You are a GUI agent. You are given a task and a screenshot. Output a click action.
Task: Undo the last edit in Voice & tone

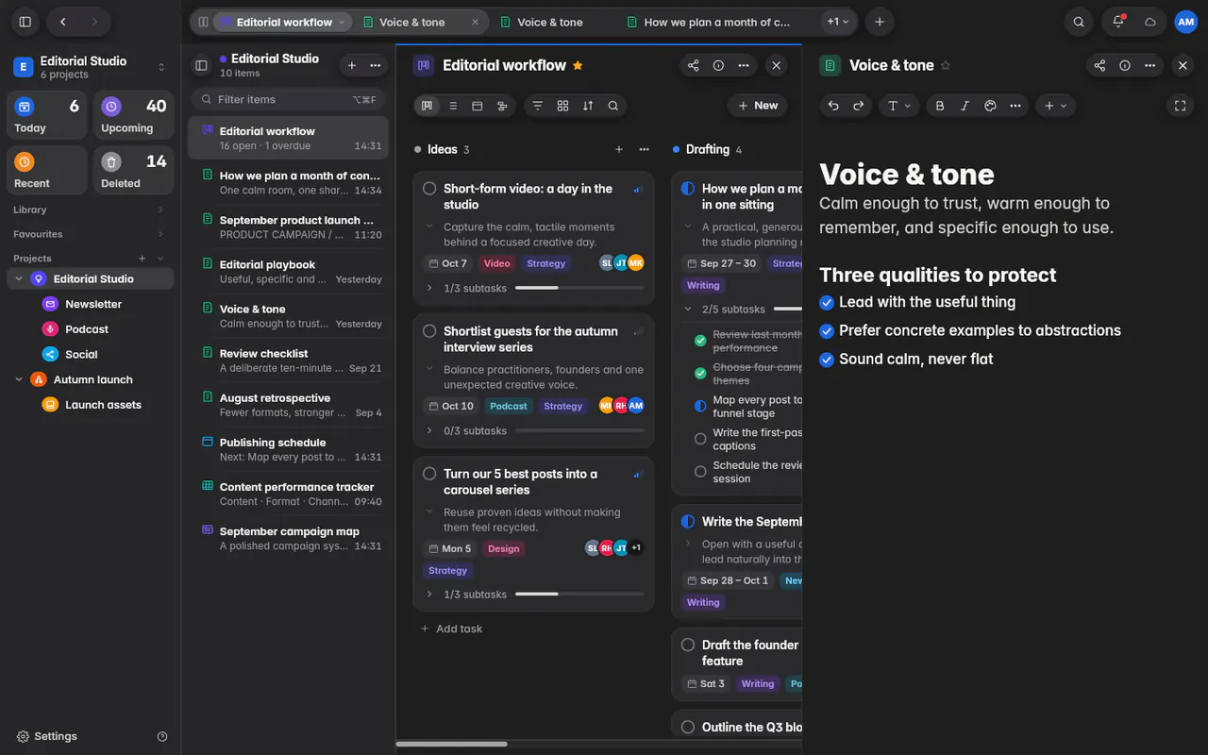point(833,106)
